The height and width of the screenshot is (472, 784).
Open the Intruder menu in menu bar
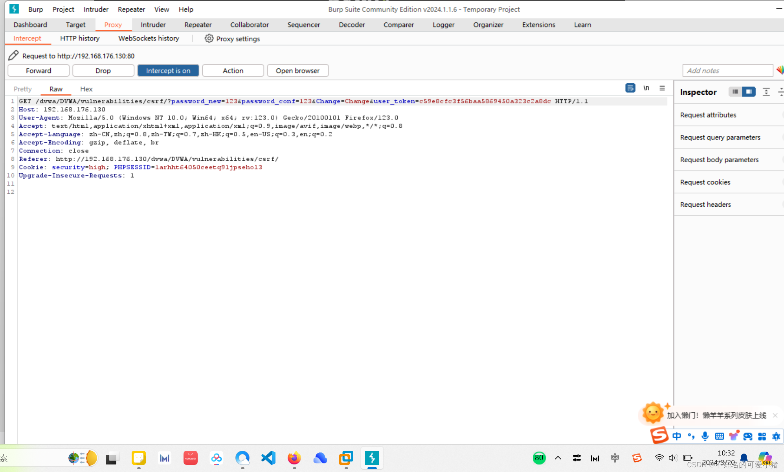pyautogui.click(x=96, y=9)
